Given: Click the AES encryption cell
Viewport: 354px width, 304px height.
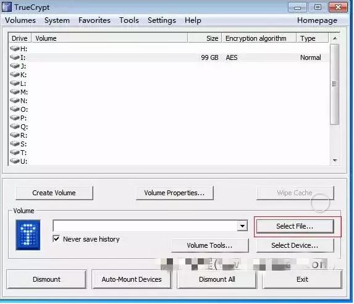Looking at the screenshot, I should (x=232, y=57).
